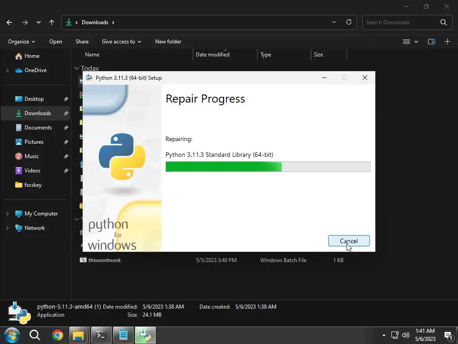Click the plus icon in command bar
Screen dimensions: 458x344
(x=447, y=42)
